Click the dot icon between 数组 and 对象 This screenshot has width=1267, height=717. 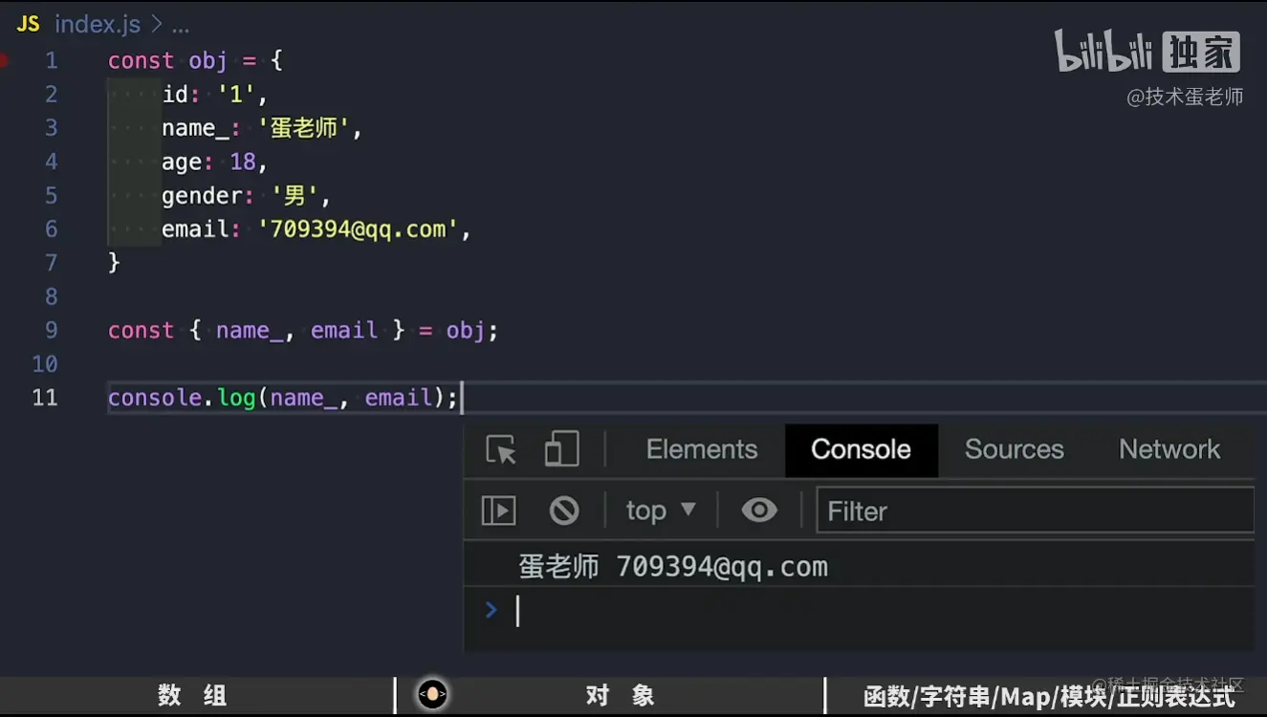coord(433,694)
